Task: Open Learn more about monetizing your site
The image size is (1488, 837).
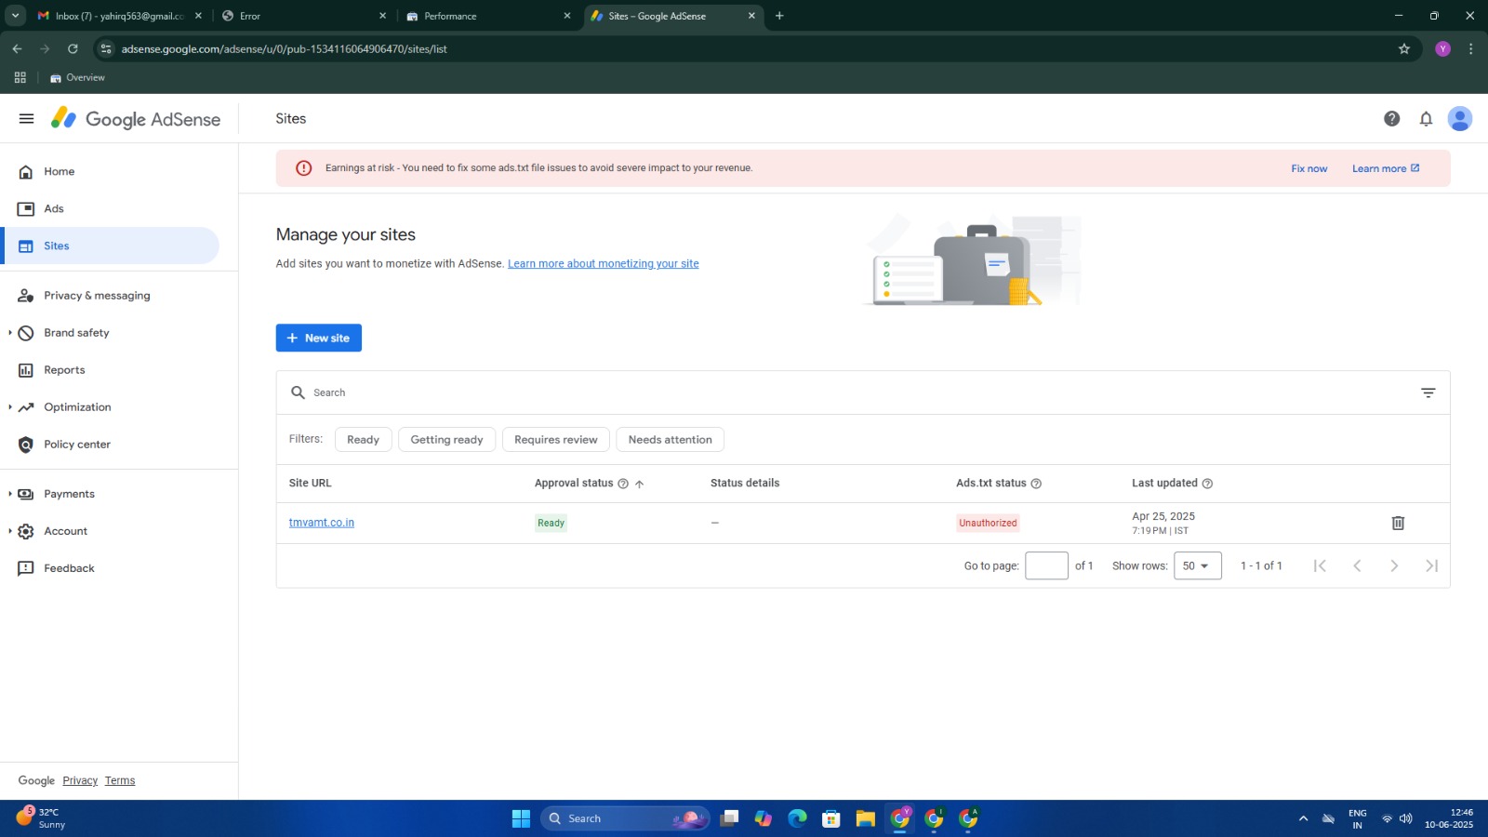Action: pyautogui.click(x=603, y=264)
